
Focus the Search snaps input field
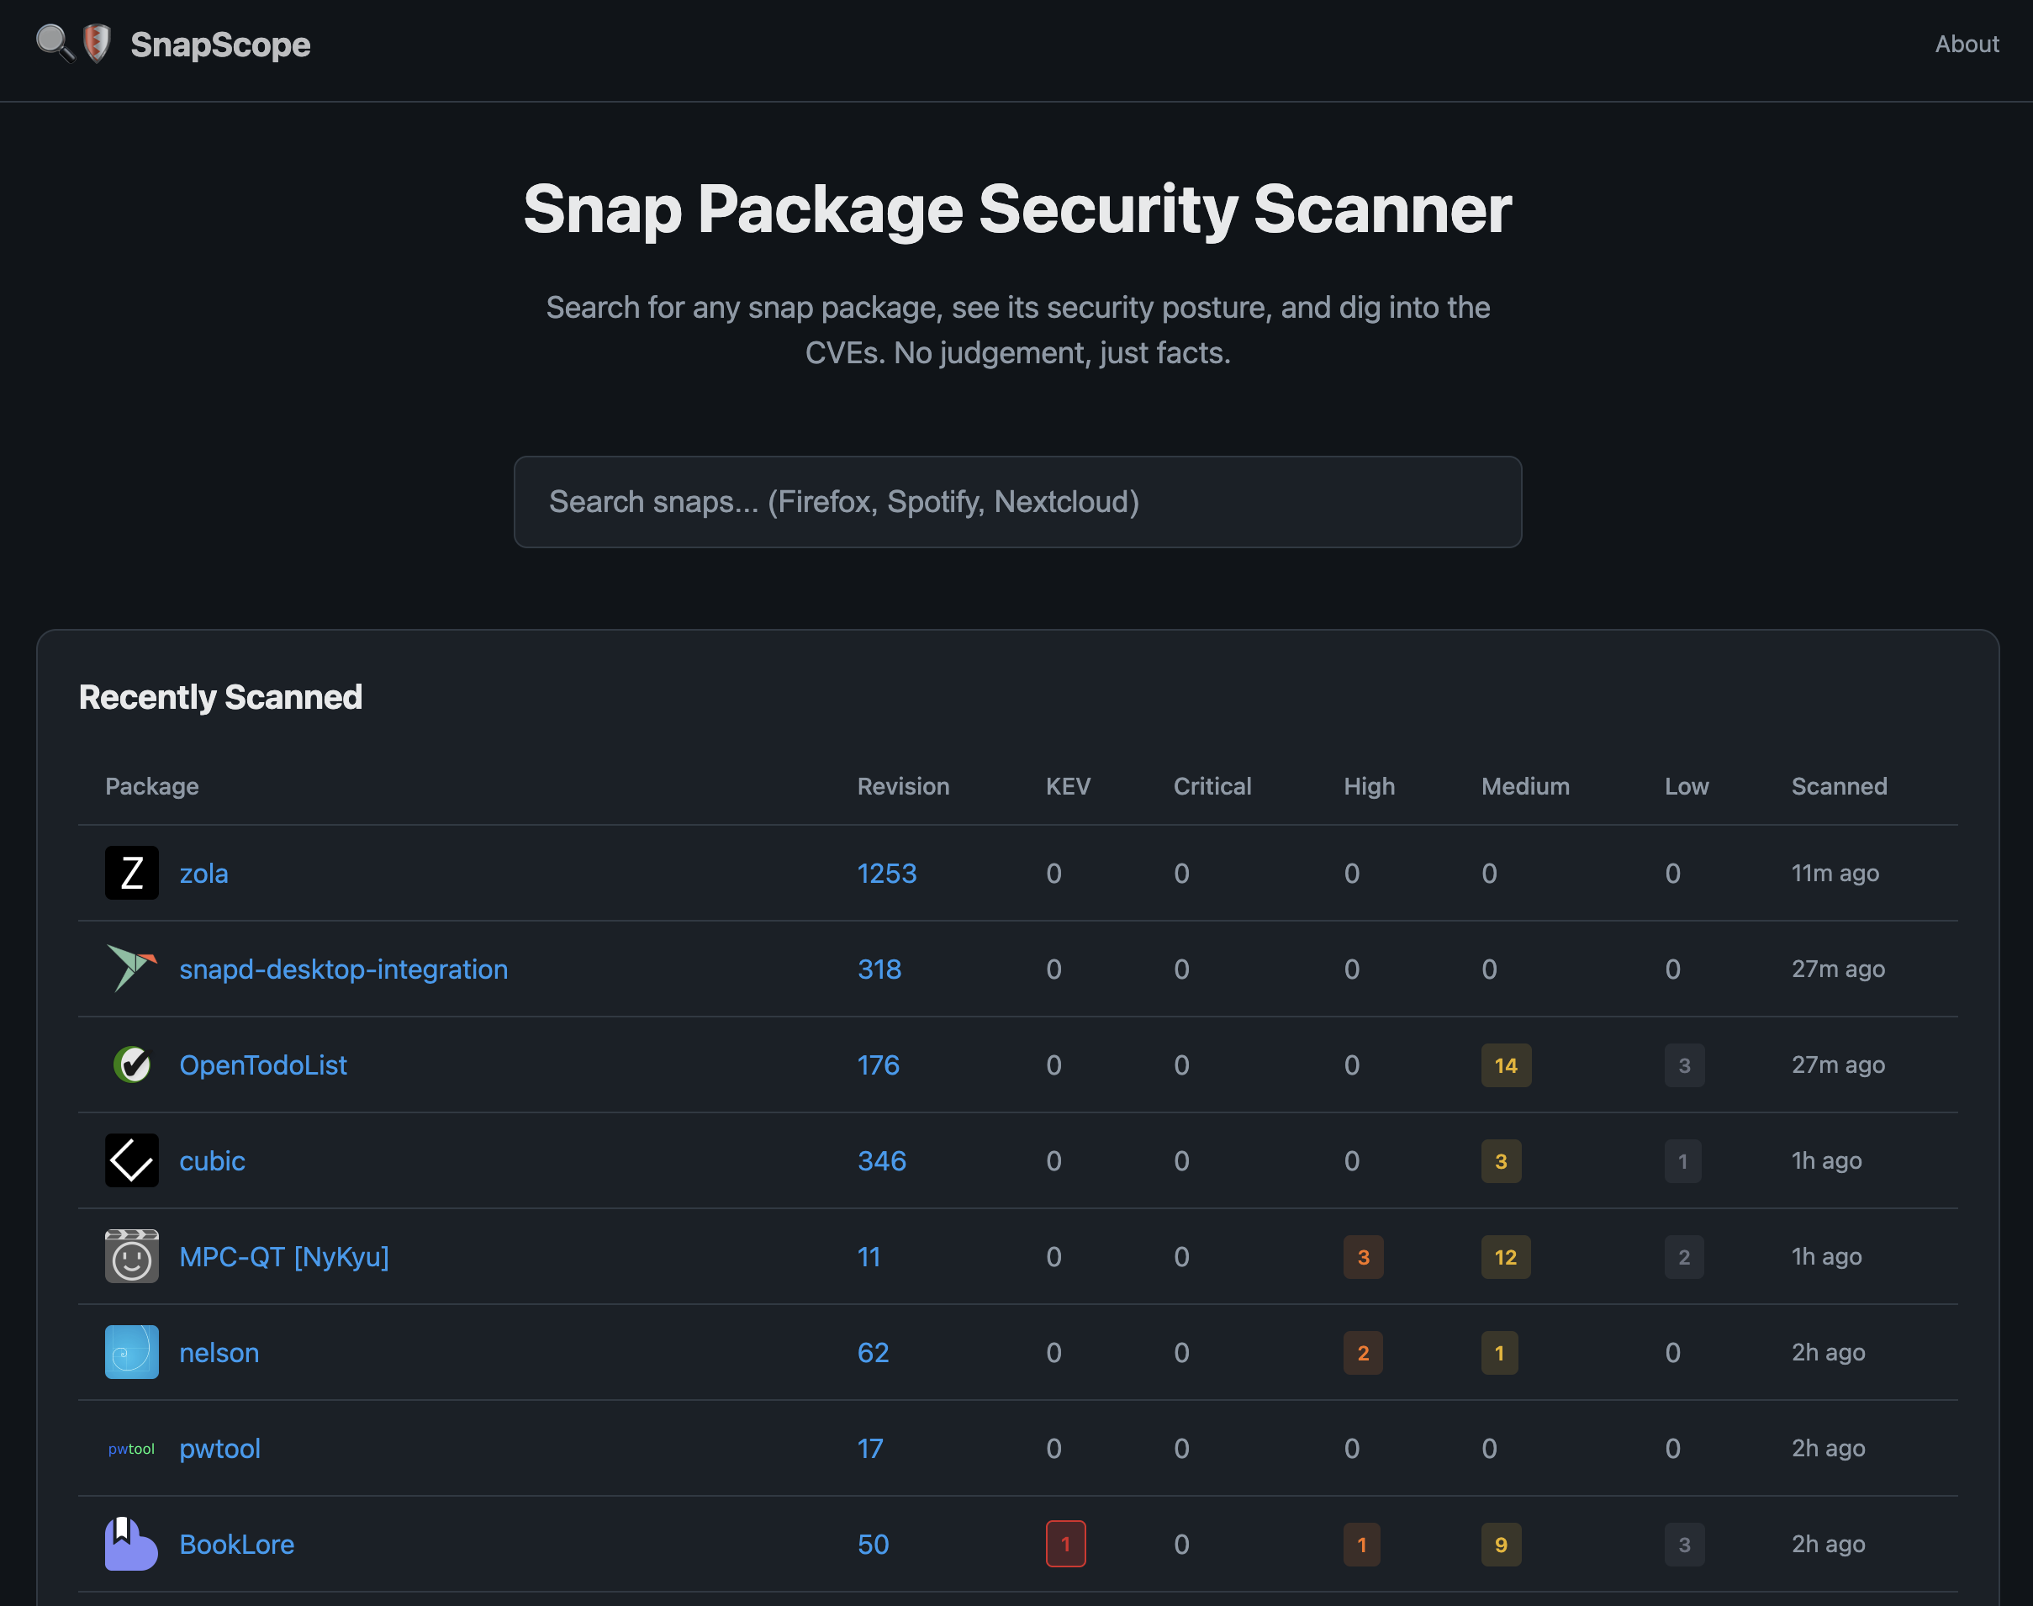pyautogui.click(x=1017, y=502)
